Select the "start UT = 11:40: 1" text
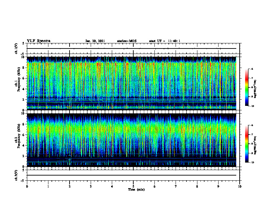The image size is (270, 209). click(x=165, y=41)
